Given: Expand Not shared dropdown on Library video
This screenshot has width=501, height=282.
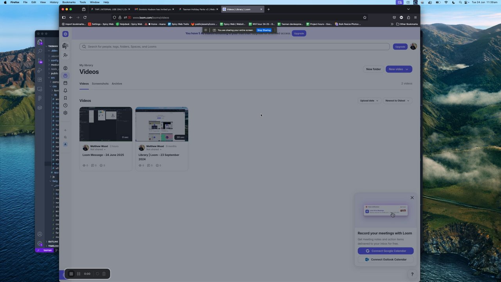Looking at the screenshot, I should [154, 150].
